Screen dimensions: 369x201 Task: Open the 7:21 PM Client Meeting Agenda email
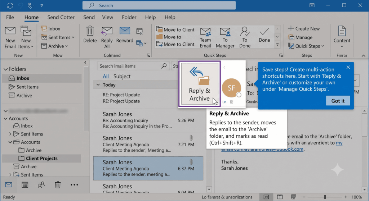148,144
